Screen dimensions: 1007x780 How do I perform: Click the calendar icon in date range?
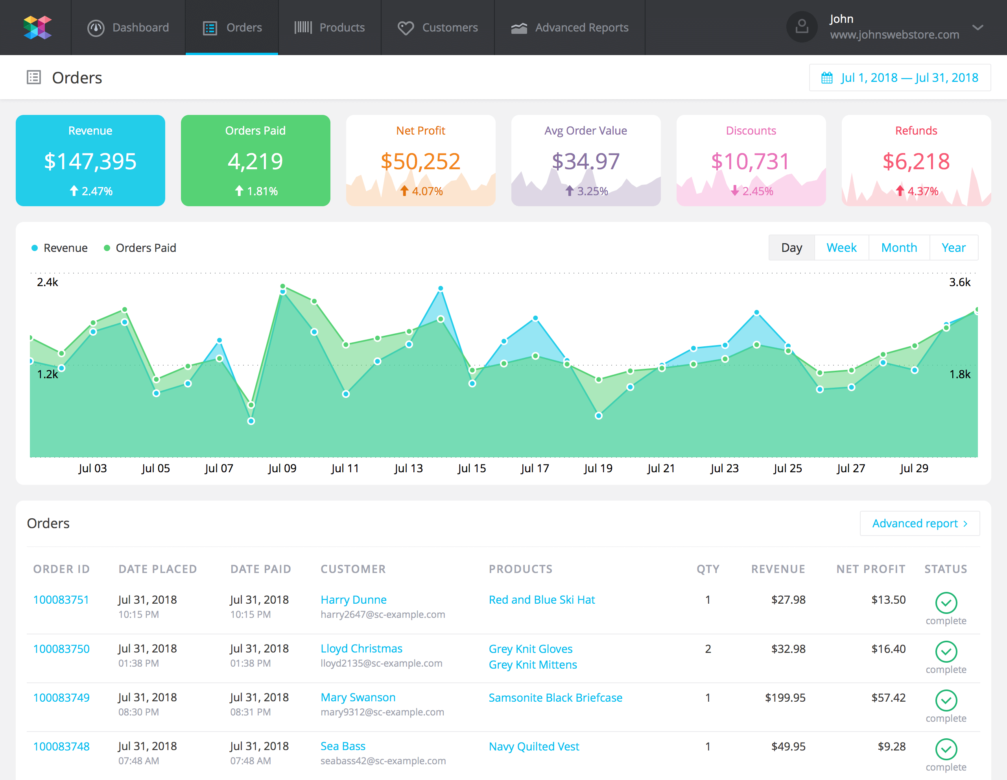(827, 78)
